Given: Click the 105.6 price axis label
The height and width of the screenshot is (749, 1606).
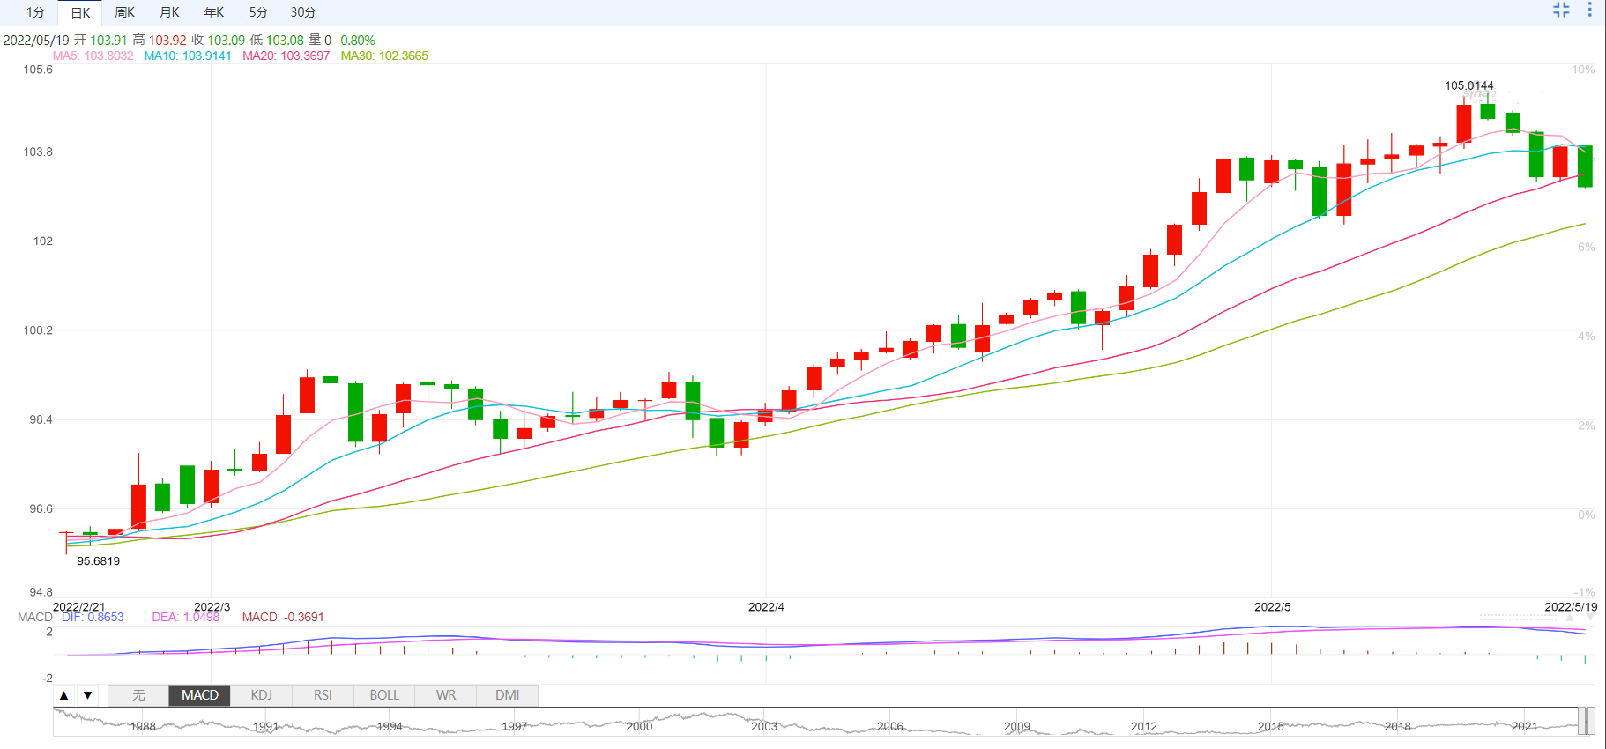Looking at the screenshot, I should 38,70.
